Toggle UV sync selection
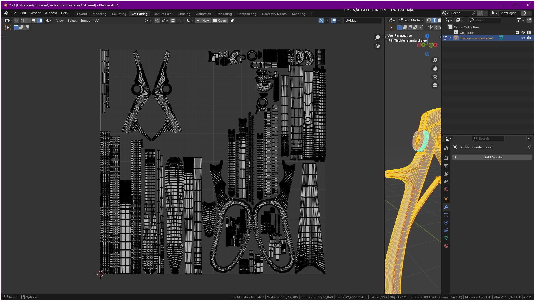This screenshot has width=535, height=301. click(x=16, y=21)
